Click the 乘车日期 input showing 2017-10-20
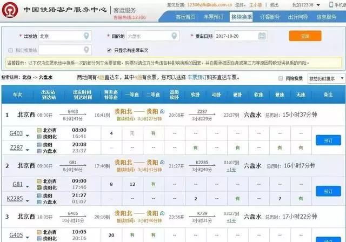Screen dimensions: 346x242 coord(241,36)
